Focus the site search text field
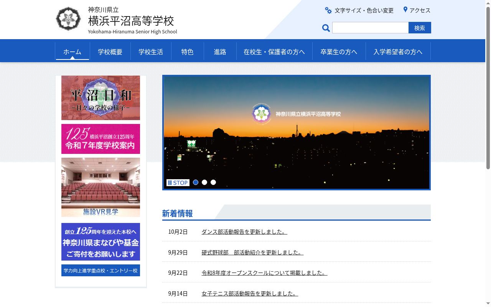The width and height of the screenshot is (491, 307). pyautogui.click(x=370, y=28)
